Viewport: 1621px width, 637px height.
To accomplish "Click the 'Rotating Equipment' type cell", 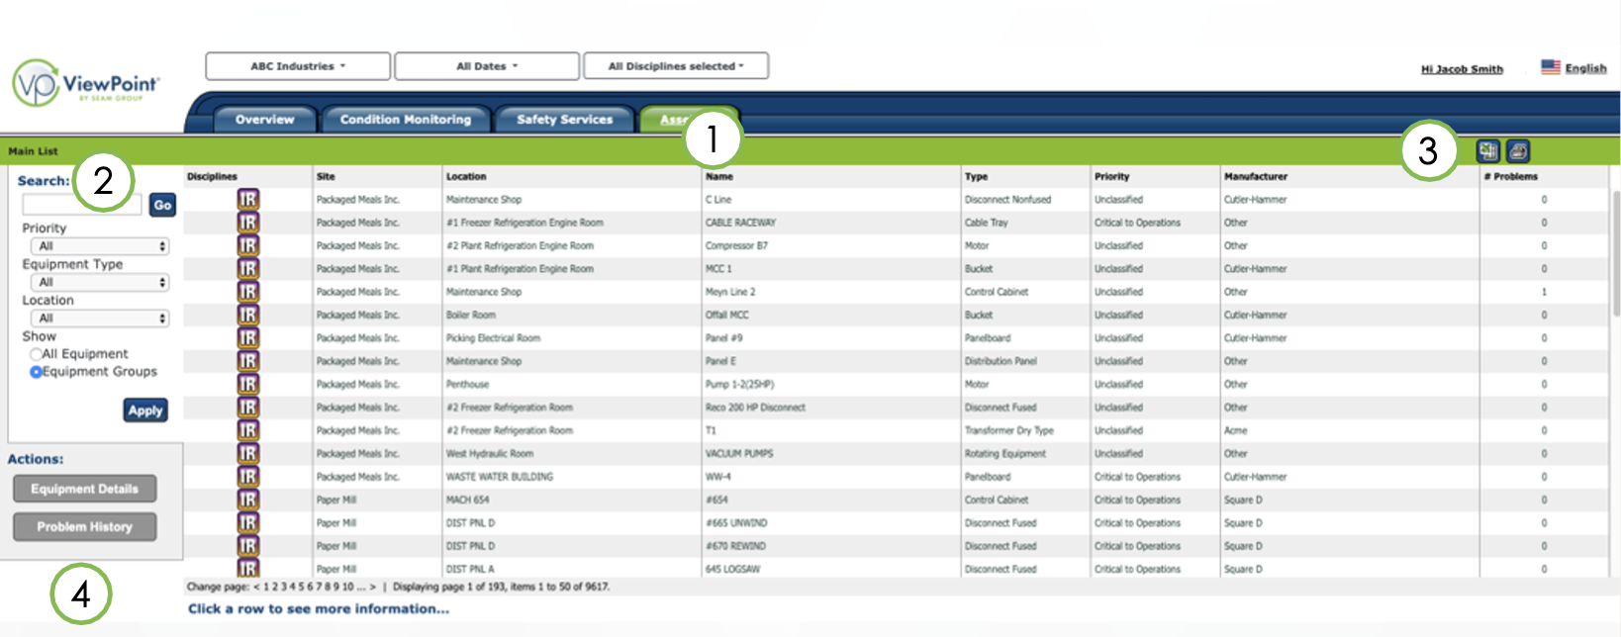I will pos(1005,453).
